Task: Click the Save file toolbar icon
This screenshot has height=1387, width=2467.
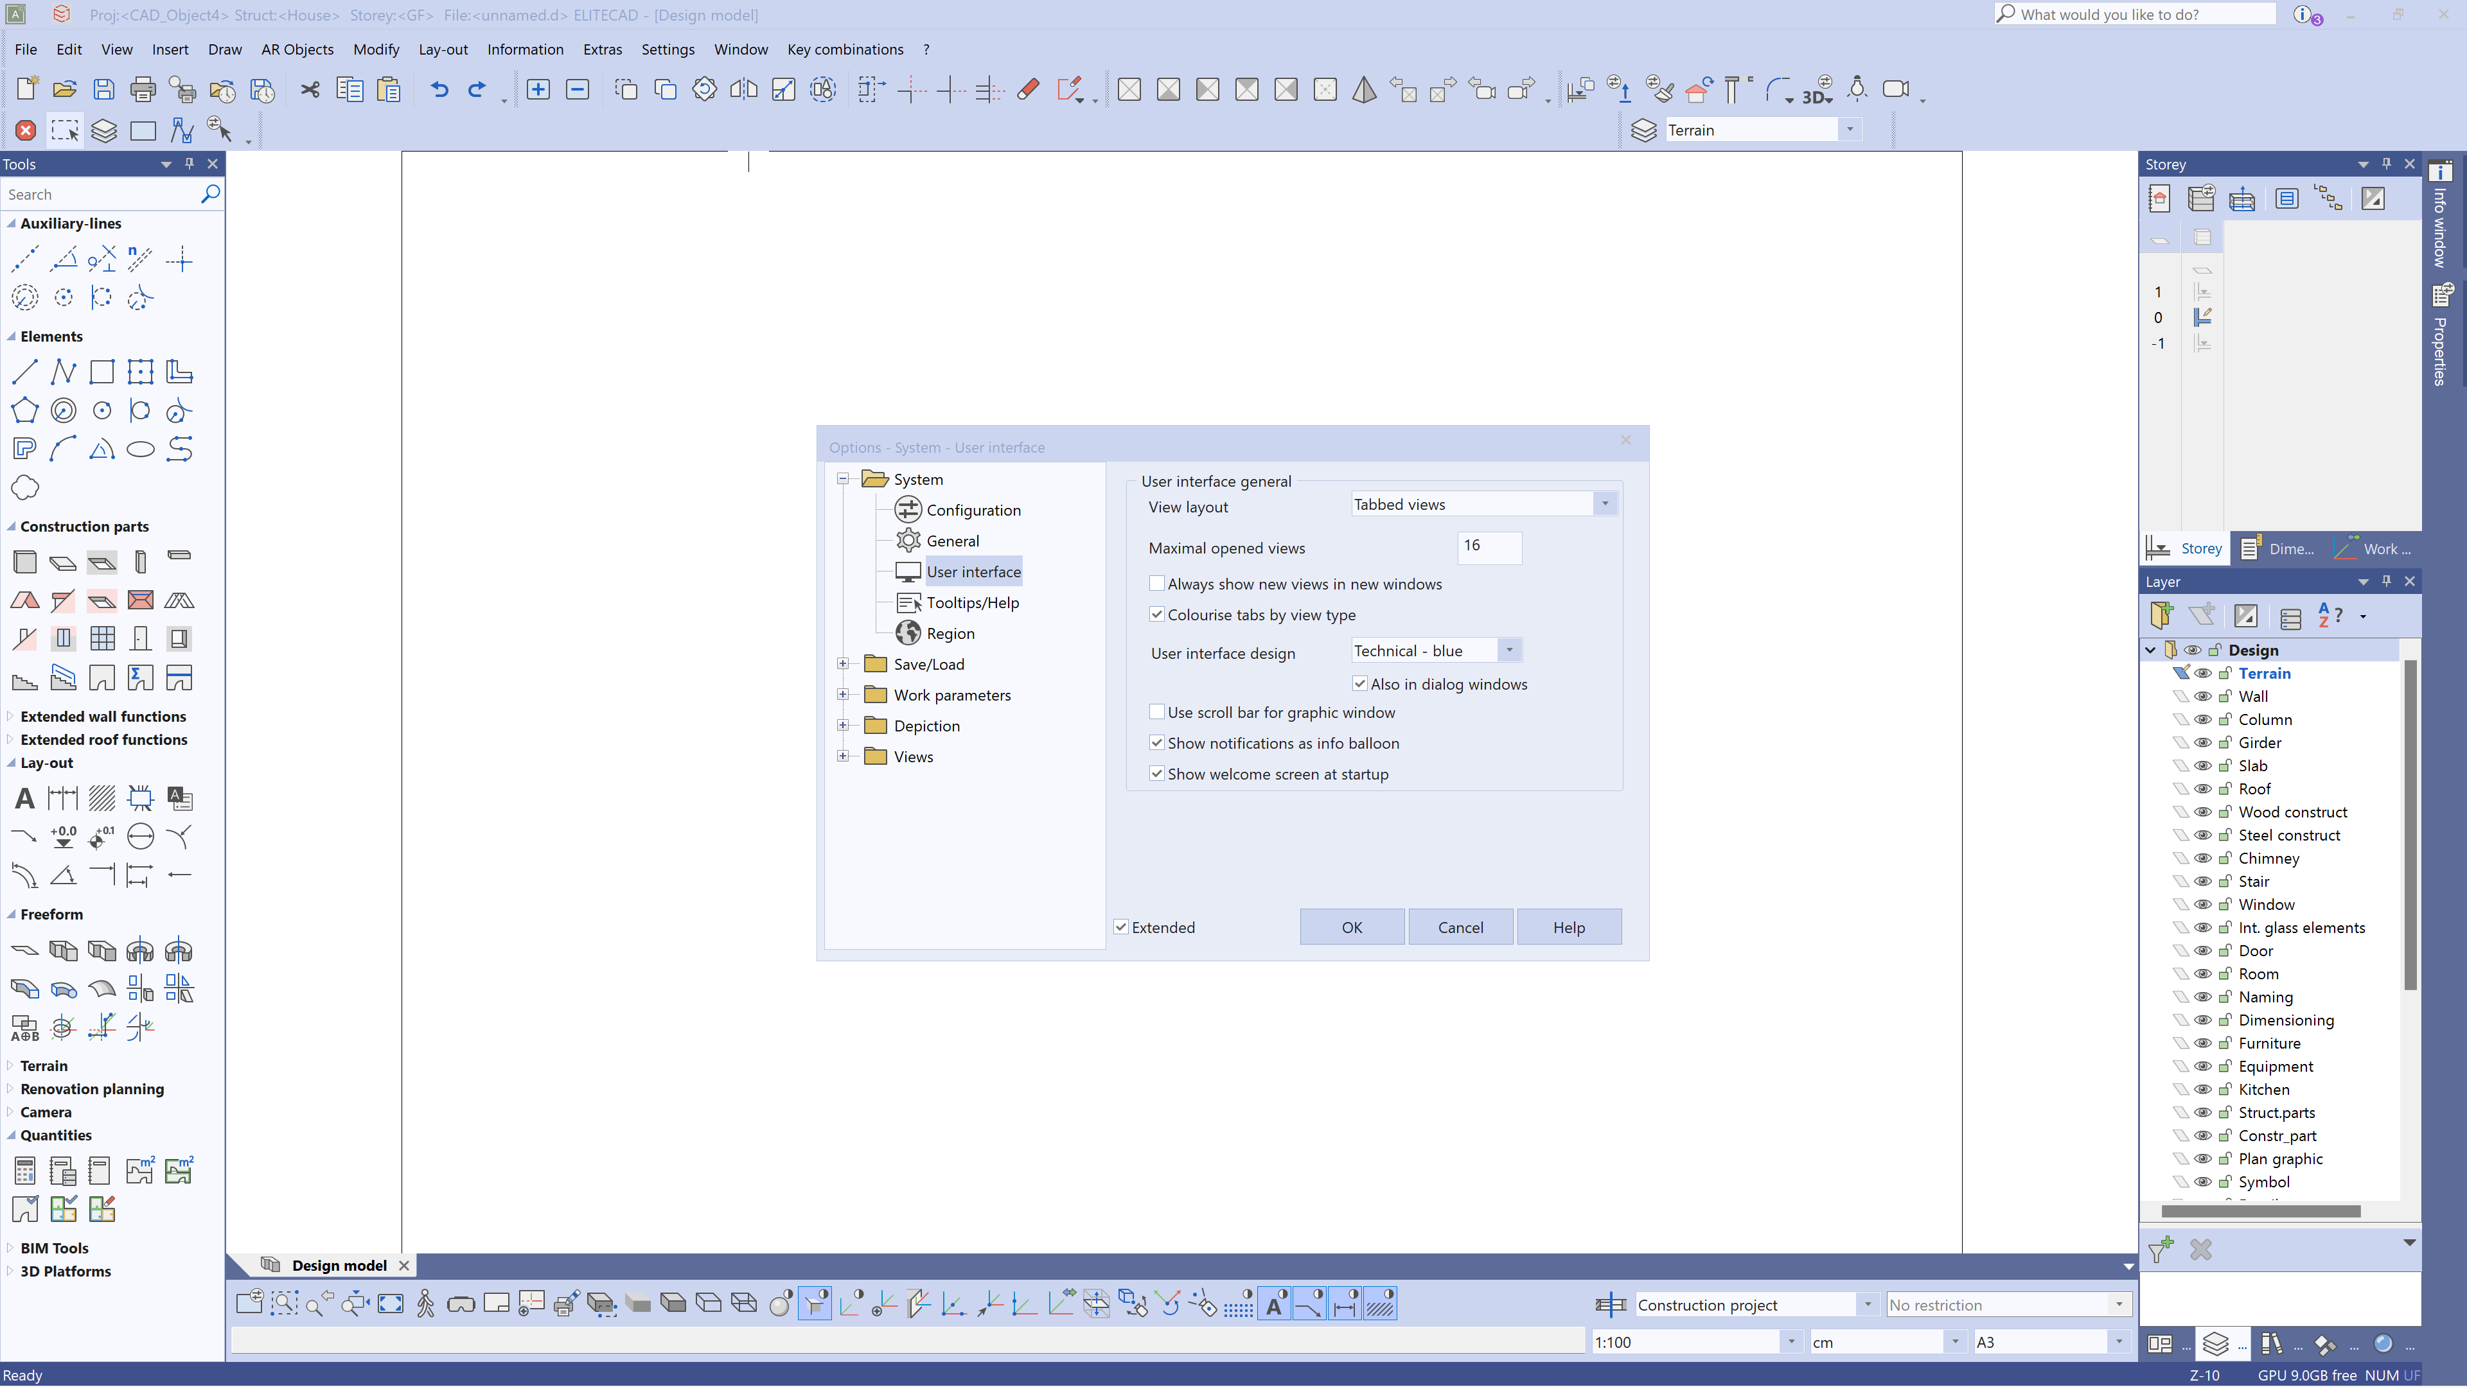Action: (103, 90)
